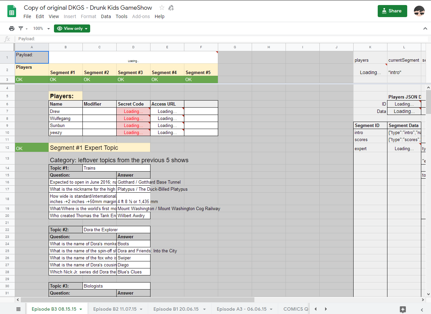Image resolution: width=431 pixels, height=314 pixels.
Task: Select the Trains topic cell
Action: pyautogui.click(x=116, y=168)
